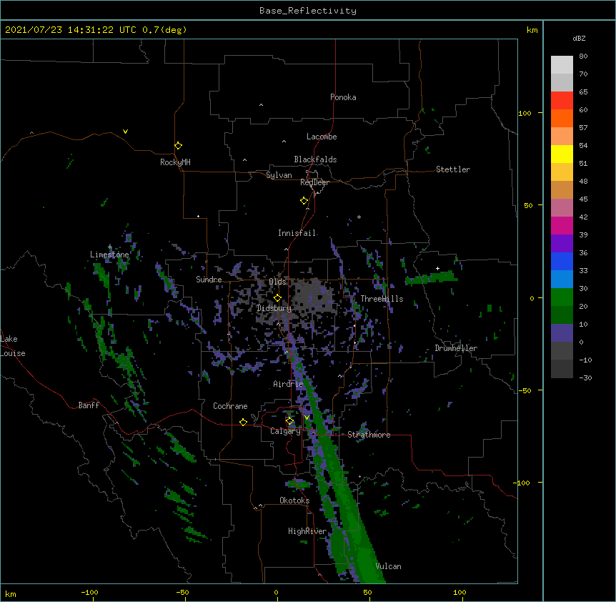Click the Ponoka city label

(343, 97)
